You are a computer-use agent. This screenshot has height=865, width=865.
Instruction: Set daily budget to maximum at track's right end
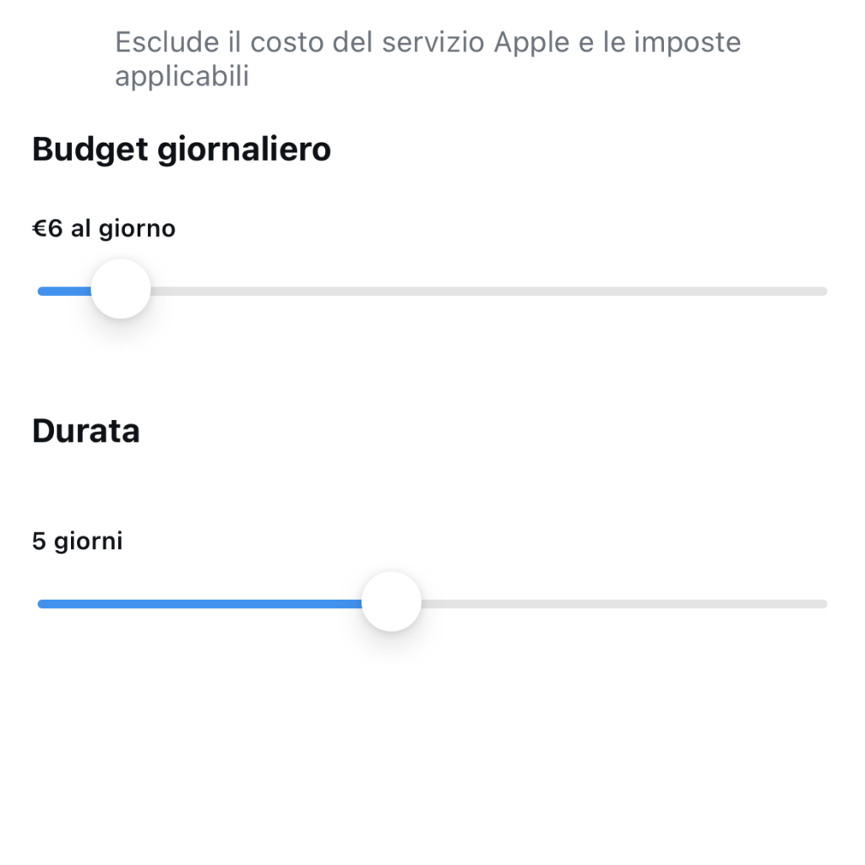pyautogui.click(x=824, y=291)
